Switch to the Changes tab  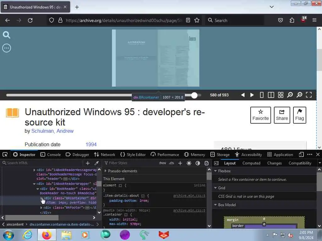(x=274, y=163)
